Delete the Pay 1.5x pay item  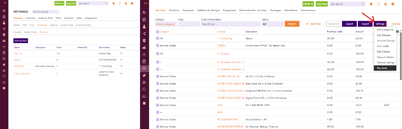point(121,53)
